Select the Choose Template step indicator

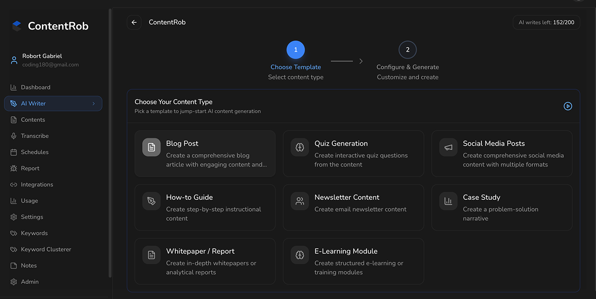pos(296,49)
